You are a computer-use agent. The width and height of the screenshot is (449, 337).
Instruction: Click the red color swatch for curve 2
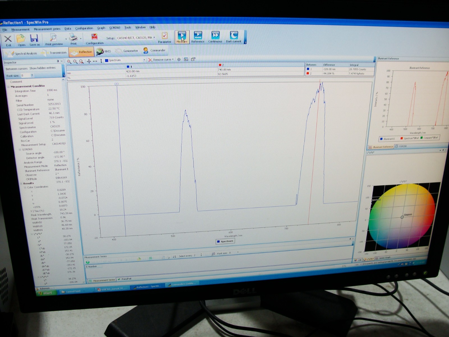pyautogui.click(x=220, y=65)
